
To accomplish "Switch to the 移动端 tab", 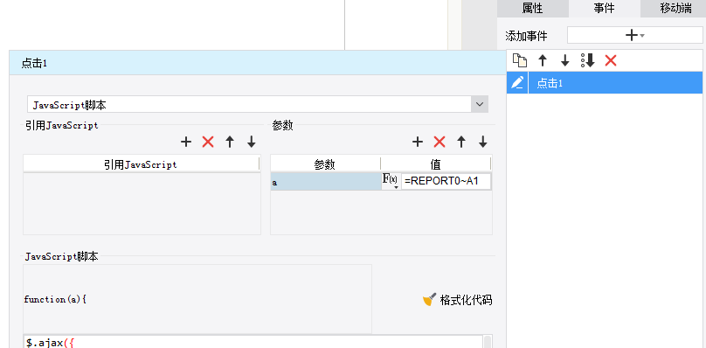I will coord(673,9).
